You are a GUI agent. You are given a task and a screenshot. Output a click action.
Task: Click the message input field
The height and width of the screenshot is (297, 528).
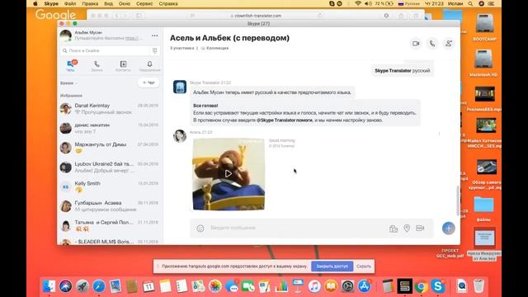click(296, 228)
